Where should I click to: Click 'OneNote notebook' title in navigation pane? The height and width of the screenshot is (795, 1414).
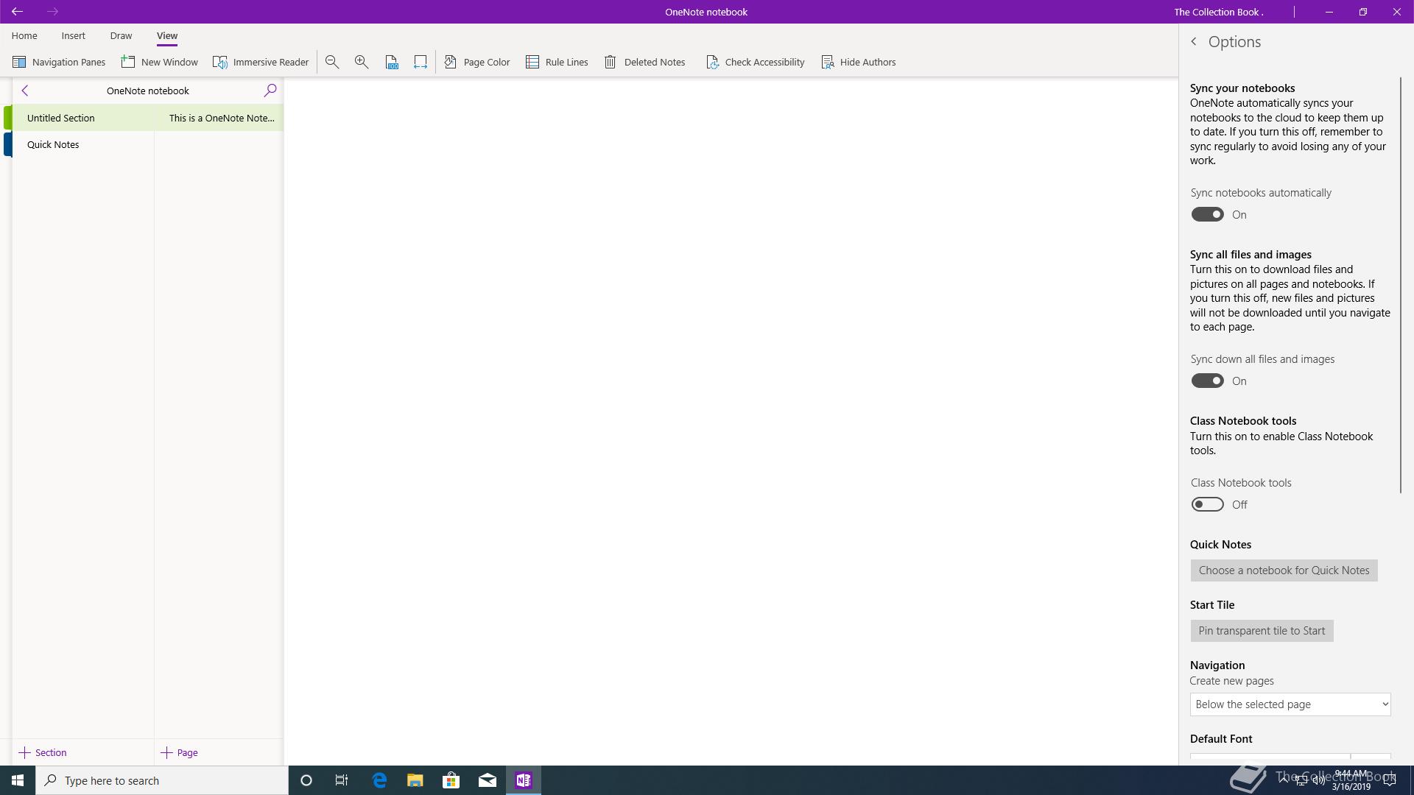tap(148, 91)
